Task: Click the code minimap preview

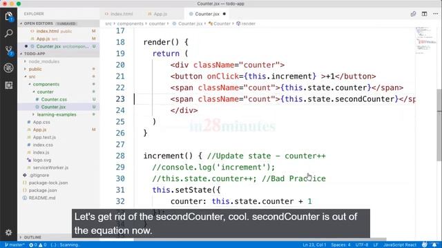Action: point(426,41)
